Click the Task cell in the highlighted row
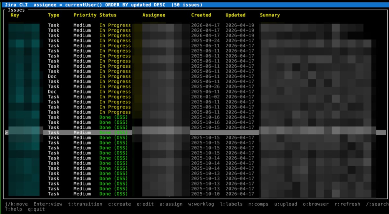Screen dimensions: 389x214 point(53,132)
